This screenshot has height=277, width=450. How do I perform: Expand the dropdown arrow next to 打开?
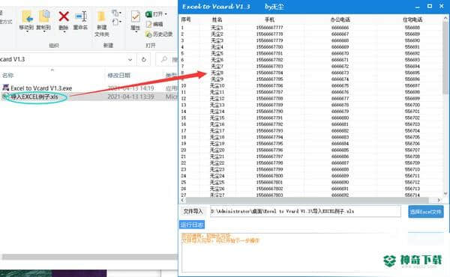pyautogui.click(x=166, y=14)
